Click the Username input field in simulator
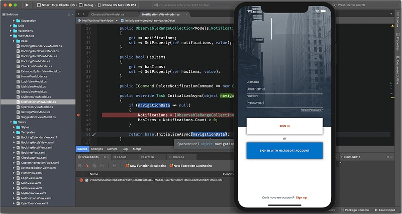 [284, 89]
